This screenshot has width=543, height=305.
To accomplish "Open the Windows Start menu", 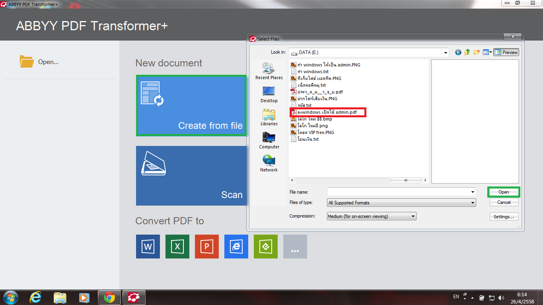I will 10,297.
